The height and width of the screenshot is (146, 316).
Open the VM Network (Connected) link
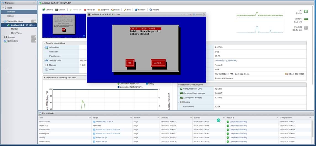point(226,61)
